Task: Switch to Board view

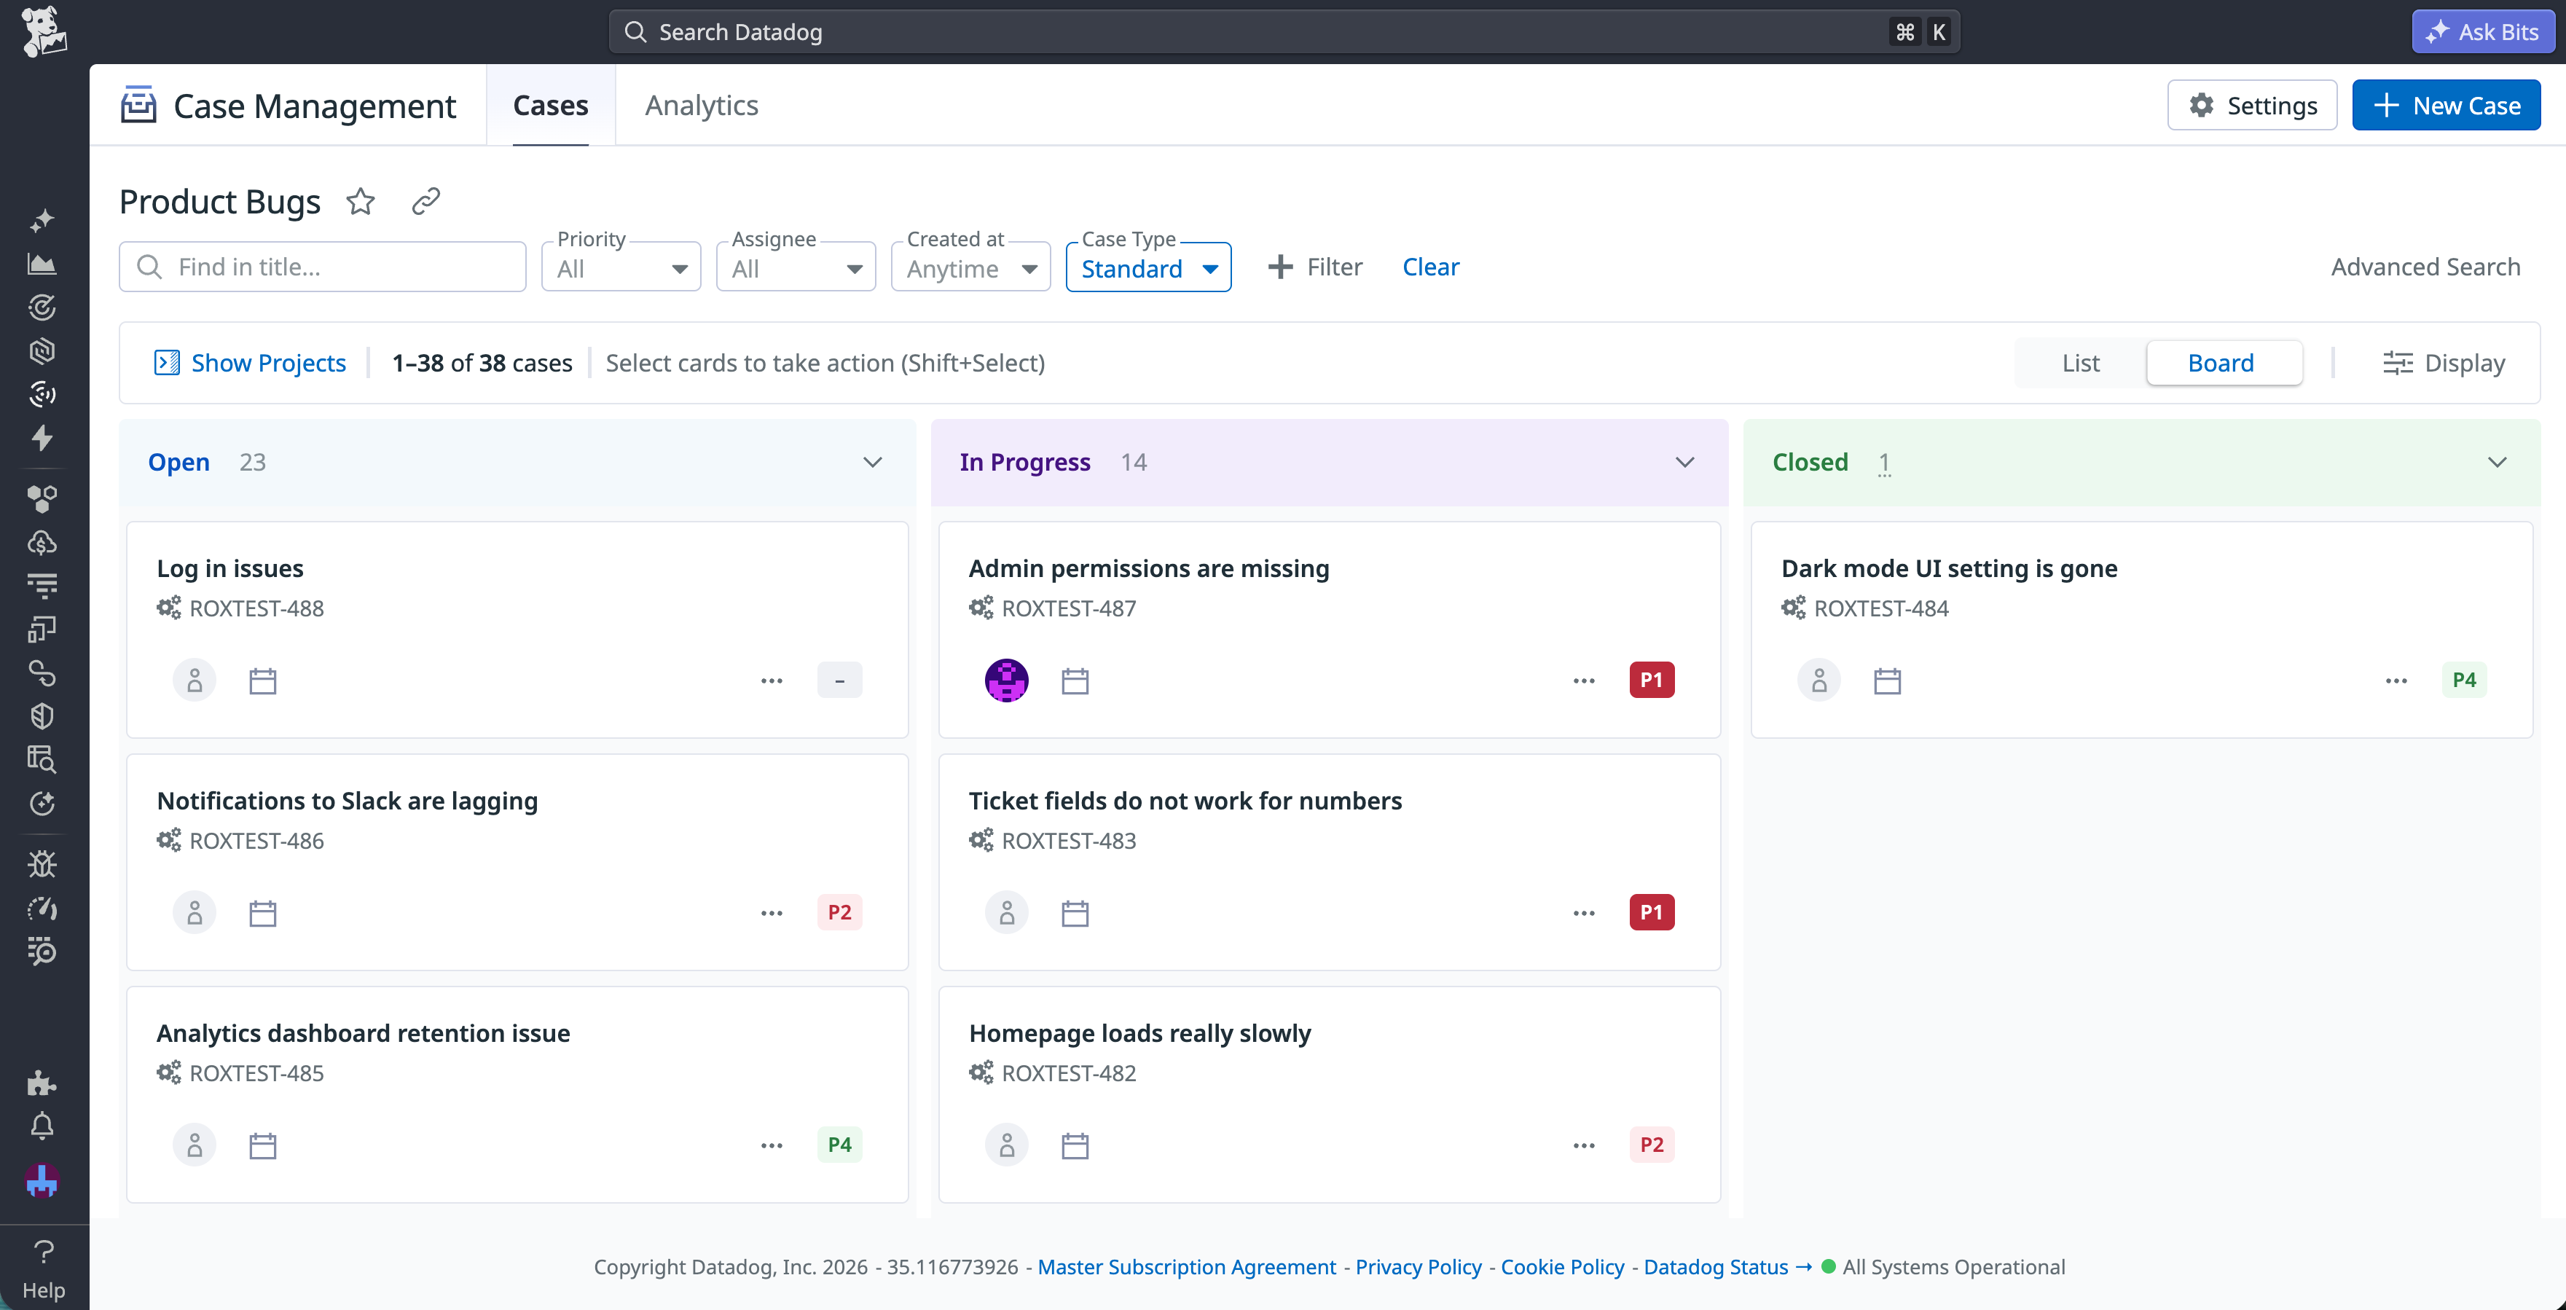Action: pyautogui.click(x=2224, y=363)
